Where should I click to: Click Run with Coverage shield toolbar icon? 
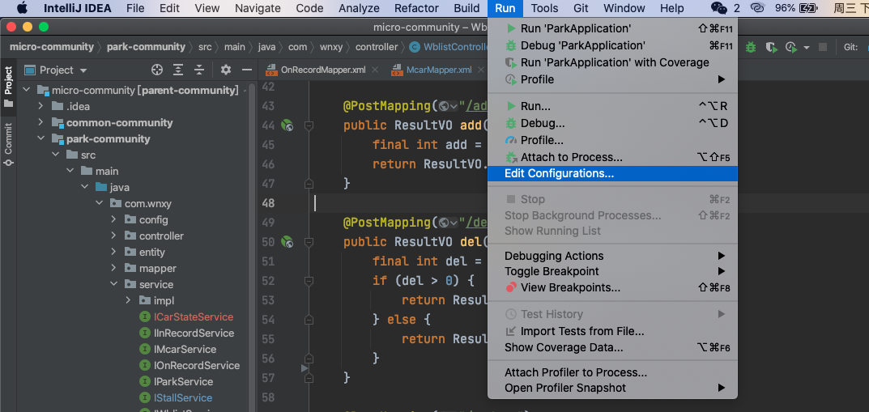tap(772, 47)
